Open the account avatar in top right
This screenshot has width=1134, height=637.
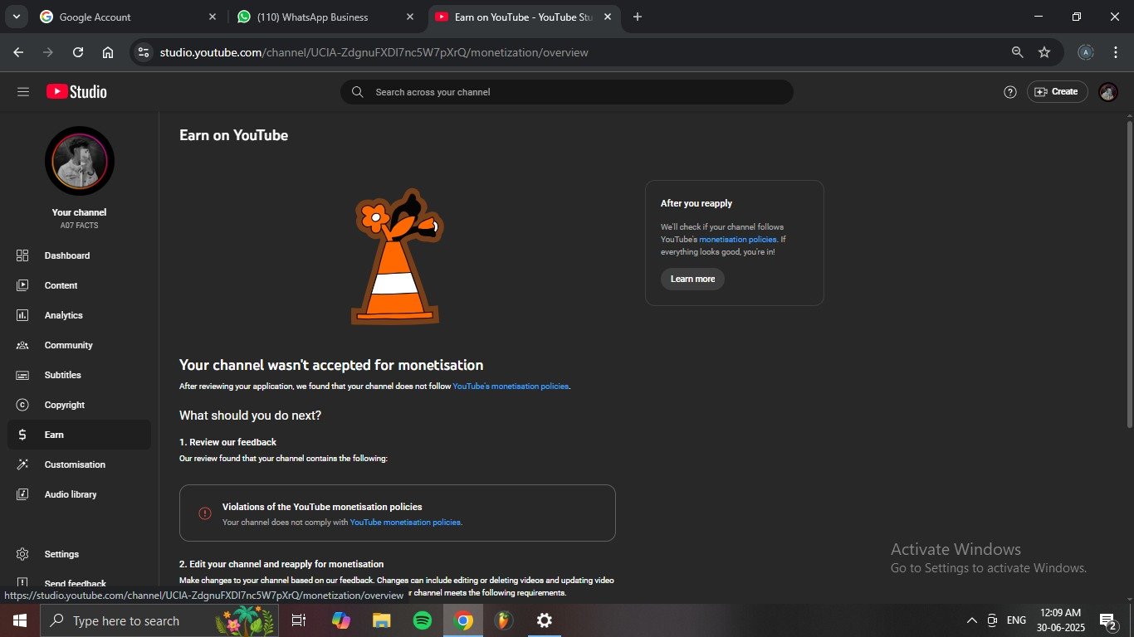coord(1108,92)
